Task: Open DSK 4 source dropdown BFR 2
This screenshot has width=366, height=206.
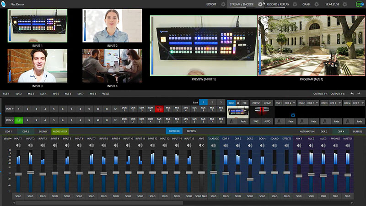Action: [358, 103]
